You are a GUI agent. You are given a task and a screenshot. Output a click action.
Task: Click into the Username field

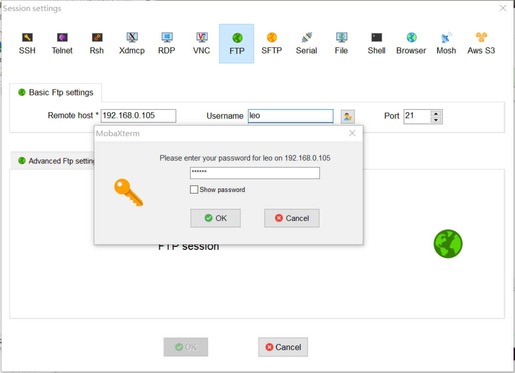(x=290, y=116)
